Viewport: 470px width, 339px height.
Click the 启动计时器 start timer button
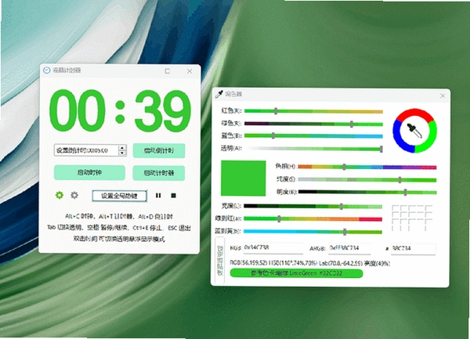[159, 173]
